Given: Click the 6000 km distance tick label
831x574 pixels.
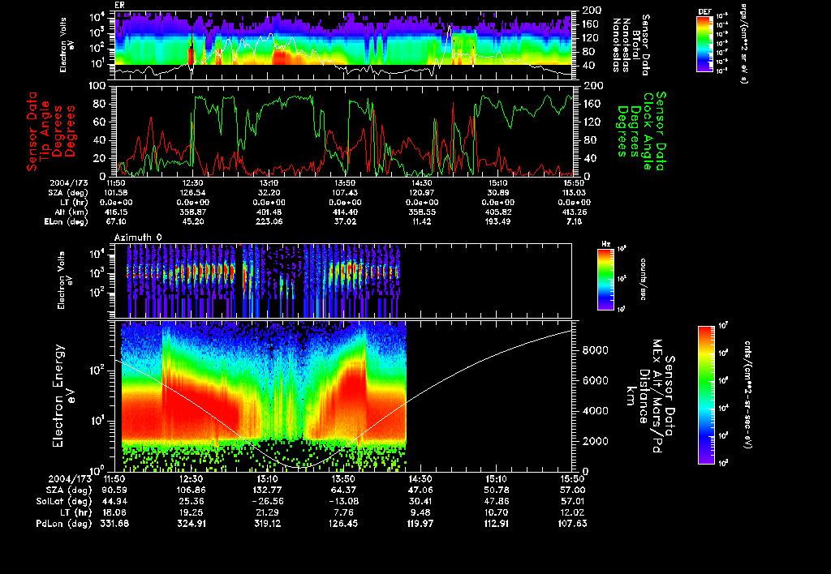Looking at the screenshot, I should (595, 380).
